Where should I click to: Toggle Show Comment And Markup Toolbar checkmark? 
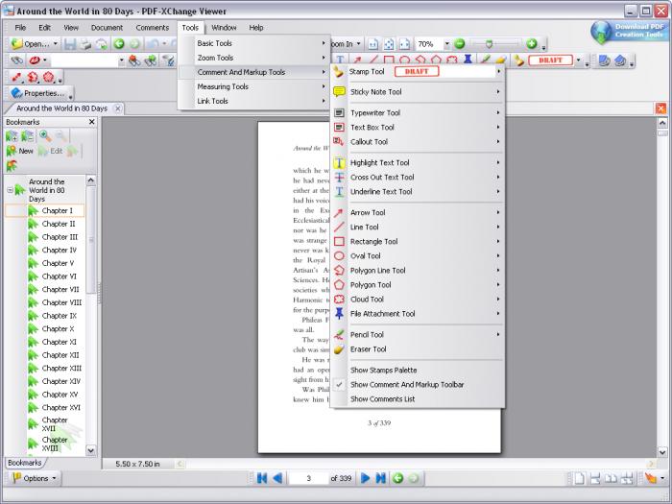(x=339, y=384)
